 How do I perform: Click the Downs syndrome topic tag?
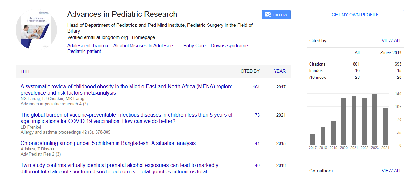pyautogui.click(x=229, y=46)
